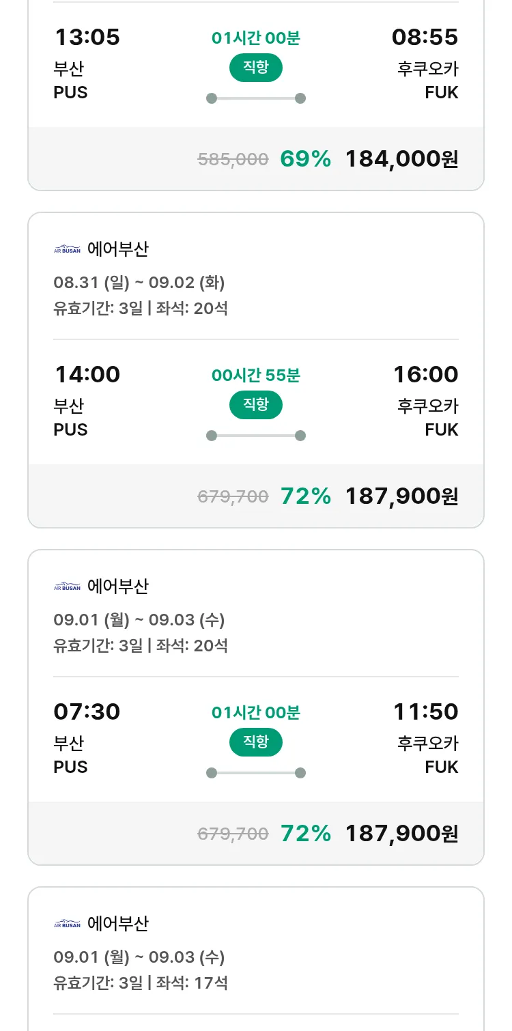
Task: Click the struck-through 585,000 original price
Action: click(233, 160)
